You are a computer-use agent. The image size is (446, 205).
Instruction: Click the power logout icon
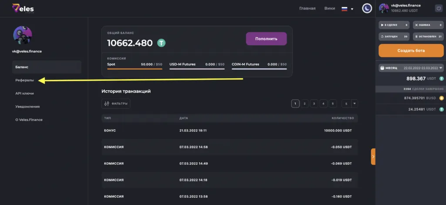438,8
